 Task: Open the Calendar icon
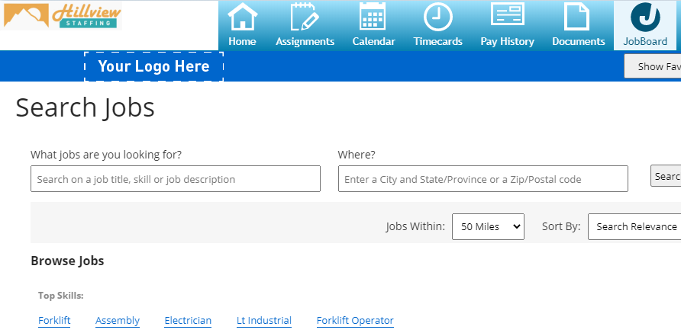tap(373, 17)
